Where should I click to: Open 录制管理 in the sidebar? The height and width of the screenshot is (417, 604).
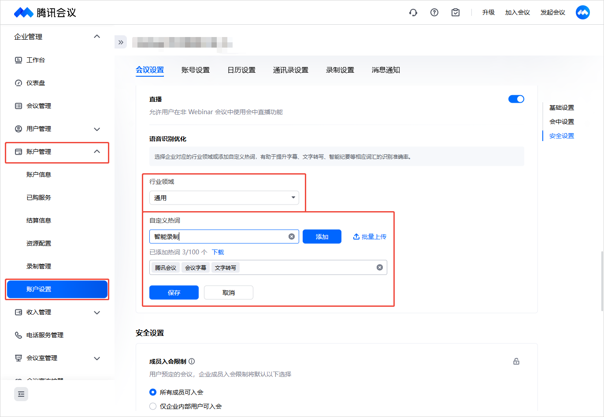click(39, 266)
